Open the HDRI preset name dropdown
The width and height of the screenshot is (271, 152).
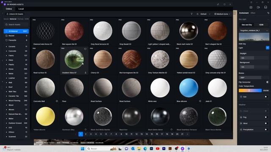(x=254, y=30)
